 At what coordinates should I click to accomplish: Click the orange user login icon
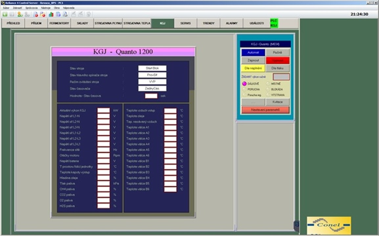click(20, 14)
